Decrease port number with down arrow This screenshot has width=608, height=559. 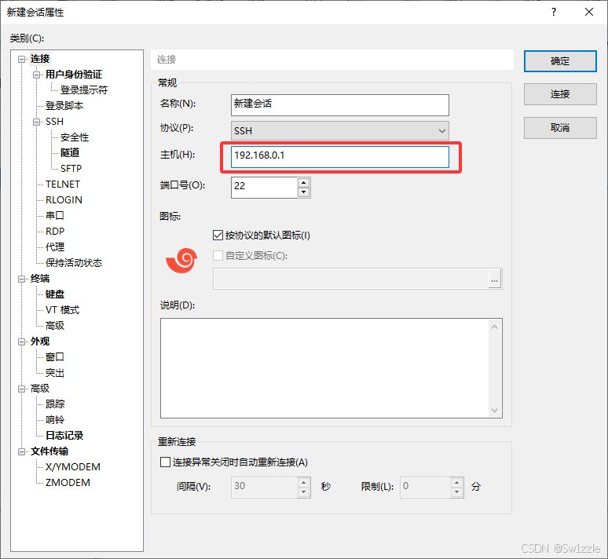(304, 192)
